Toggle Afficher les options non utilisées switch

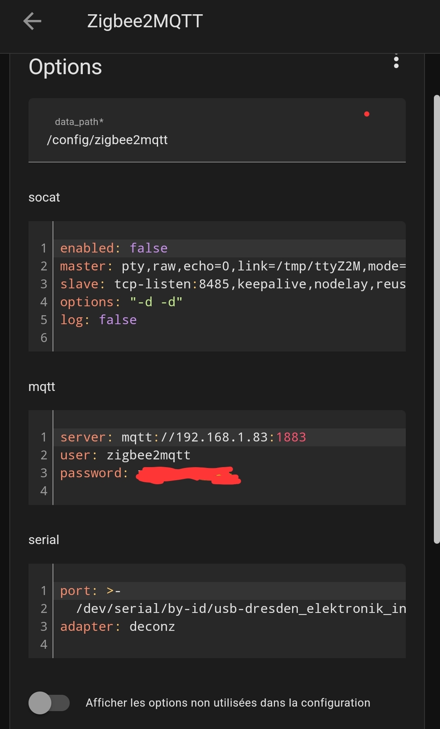click(x=49, y=703)
